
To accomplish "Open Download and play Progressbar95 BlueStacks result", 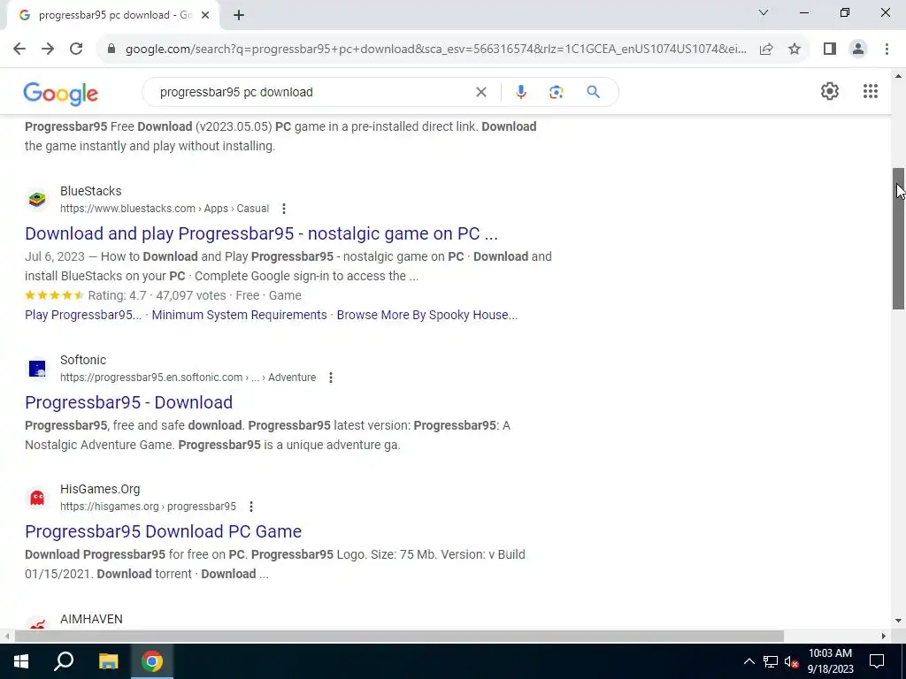I will [x=261, y=233].
